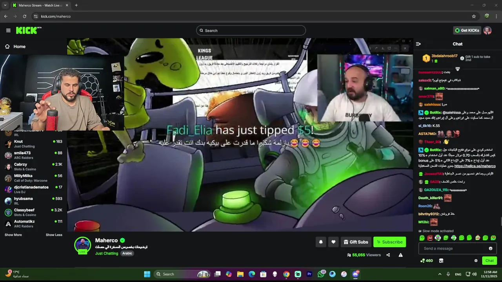Screen dimensions: 502x282
Task: Open chat settings gear
Action: click(x=476, y=260)
